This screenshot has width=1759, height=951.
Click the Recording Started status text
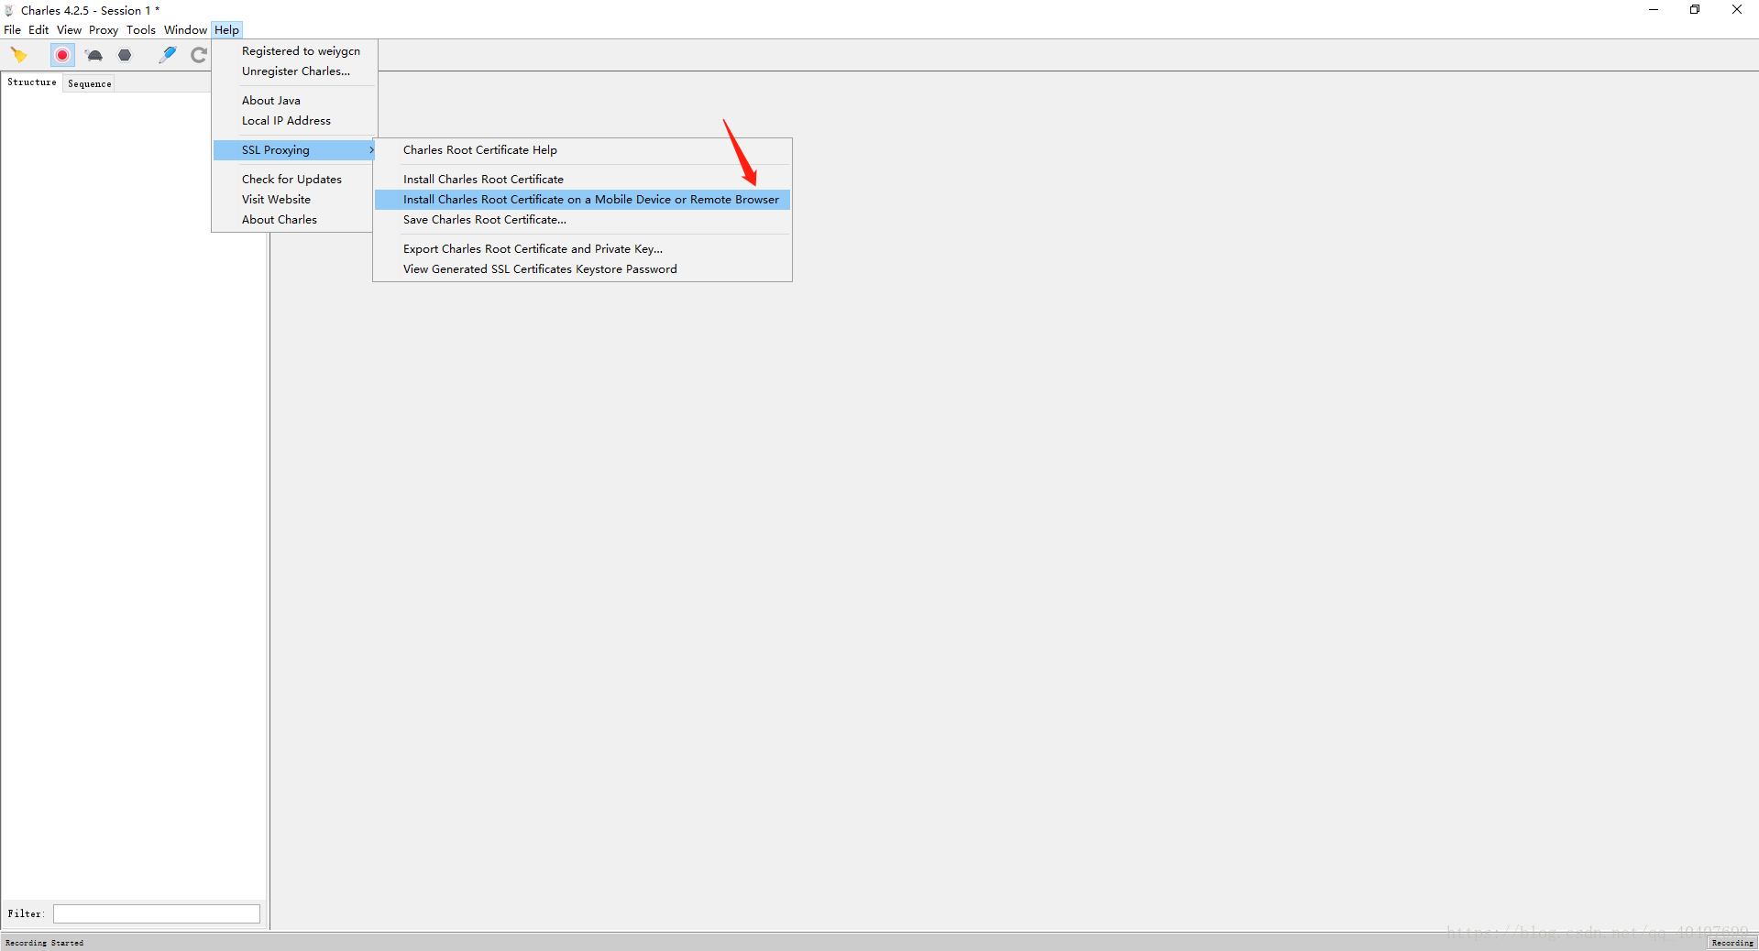[x=44, y=943]
